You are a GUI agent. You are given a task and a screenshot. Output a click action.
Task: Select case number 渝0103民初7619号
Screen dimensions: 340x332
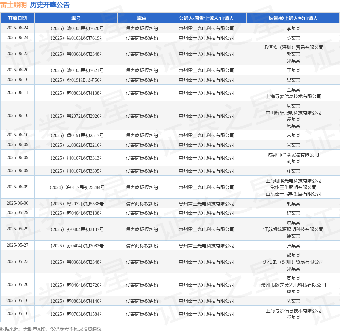(x=77, y=38)
